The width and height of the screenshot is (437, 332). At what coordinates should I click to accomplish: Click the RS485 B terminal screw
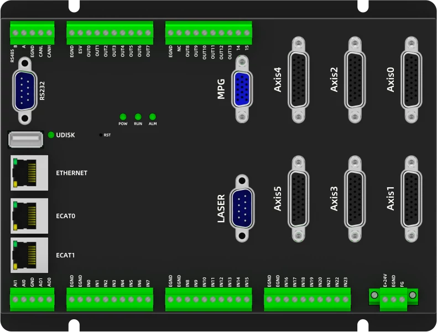pyautogui.click(x=15, y=33)
